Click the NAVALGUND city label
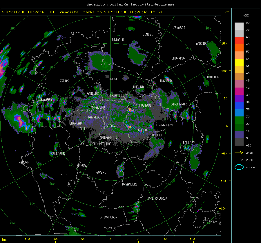Screen dimensions: 261x243 coord(96,117)
